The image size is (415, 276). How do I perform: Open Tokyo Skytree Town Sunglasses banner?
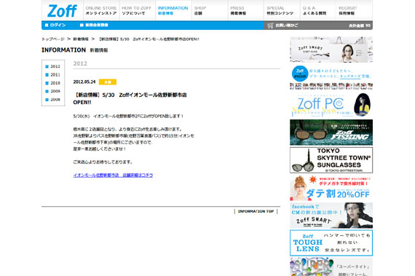click(x=331, y=160)
